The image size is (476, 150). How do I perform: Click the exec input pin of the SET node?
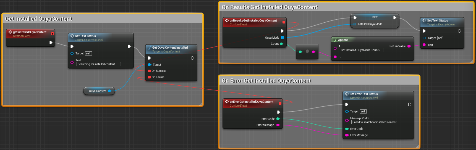pos(355,18)
